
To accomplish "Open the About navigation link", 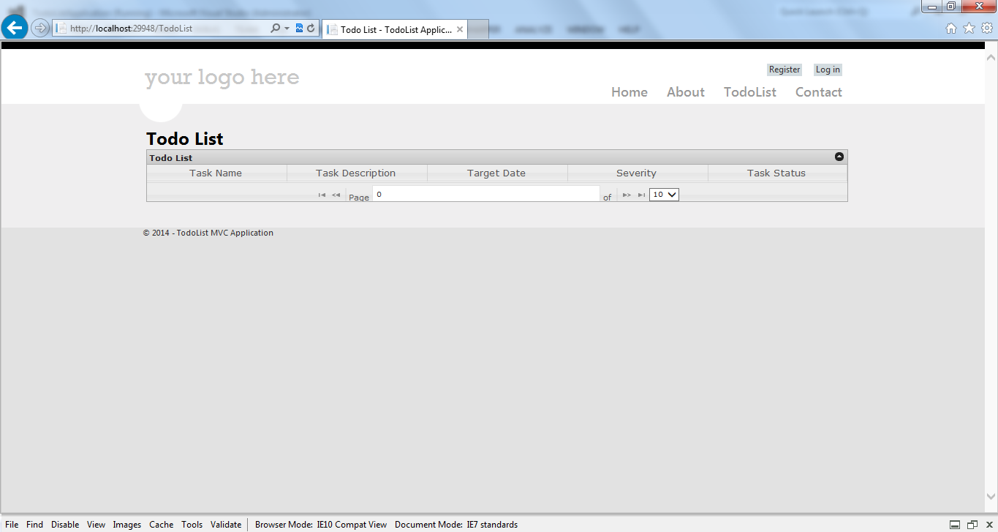I will [x=686, y=92].
